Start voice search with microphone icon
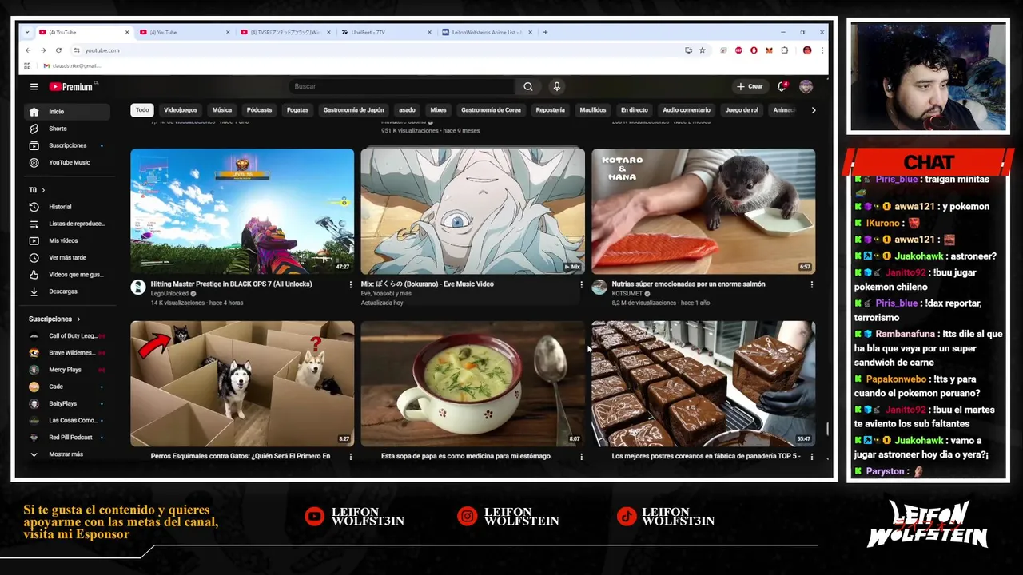 [x=557, y=86]
